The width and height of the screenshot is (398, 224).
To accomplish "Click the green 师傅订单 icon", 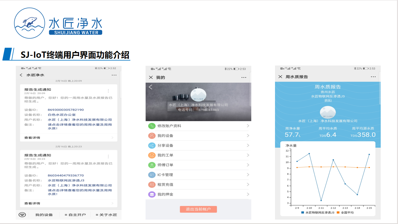I will [x=152, y=165].
